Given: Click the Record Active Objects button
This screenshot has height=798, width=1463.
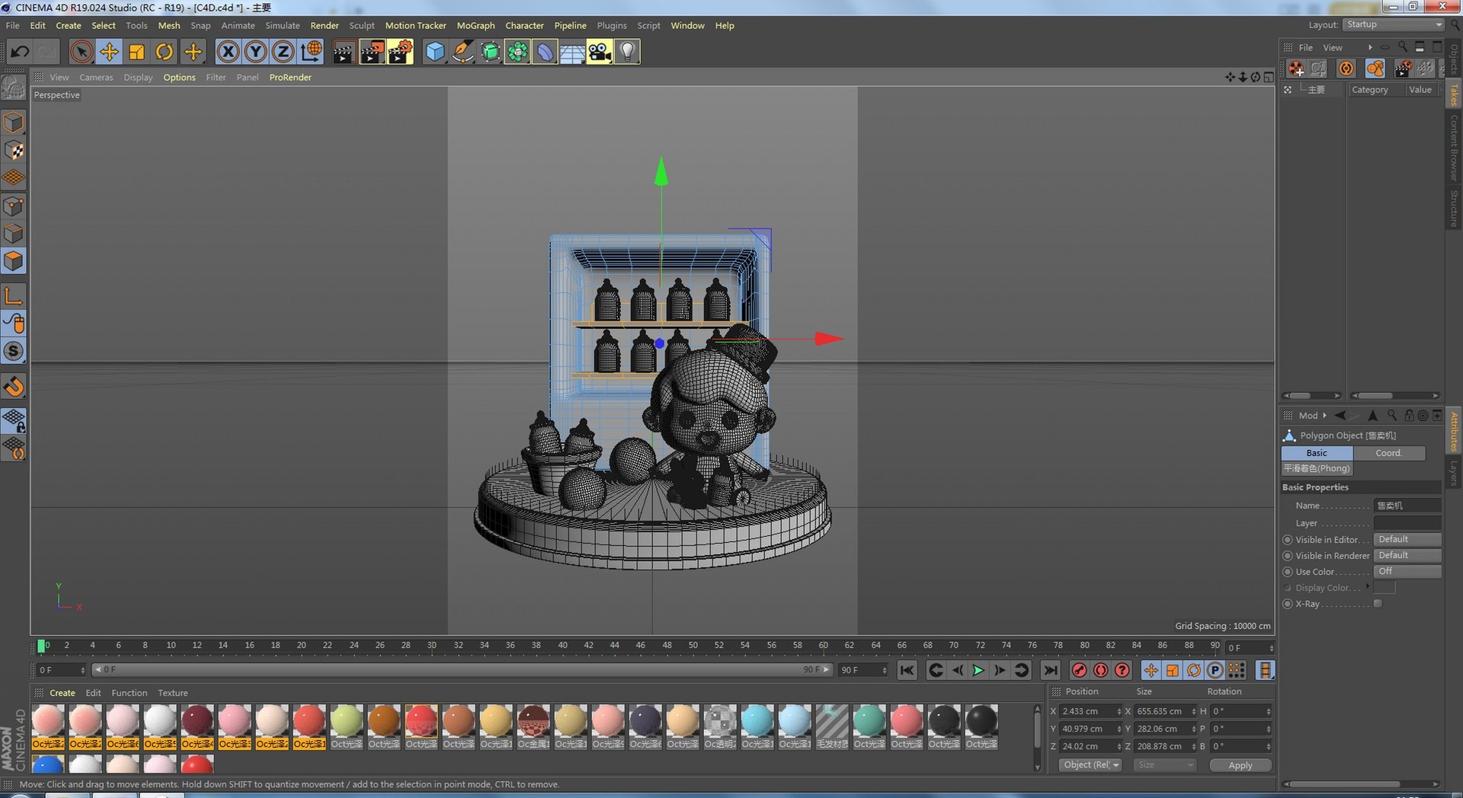Looking at the screenshot, I should tap(1079, 670).
